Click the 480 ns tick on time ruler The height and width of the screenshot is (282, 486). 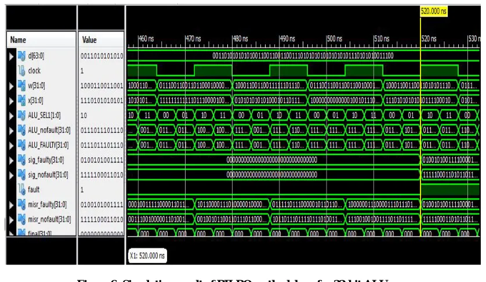pos(240,39)
